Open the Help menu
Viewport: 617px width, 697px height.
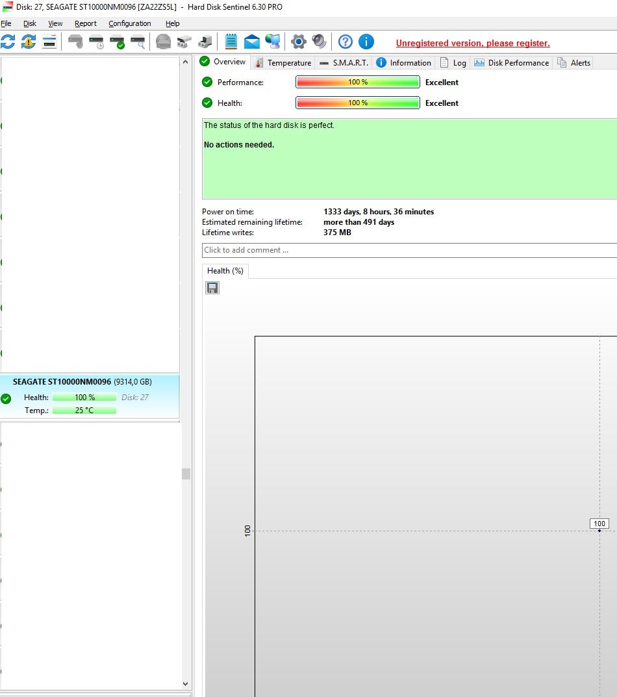point(173,23)
